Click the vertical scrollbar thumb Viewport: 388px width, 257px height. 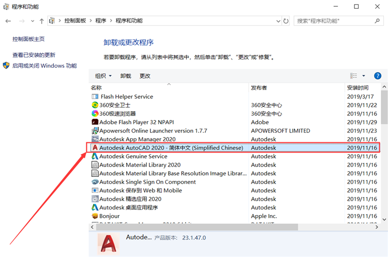coord(384,107)
